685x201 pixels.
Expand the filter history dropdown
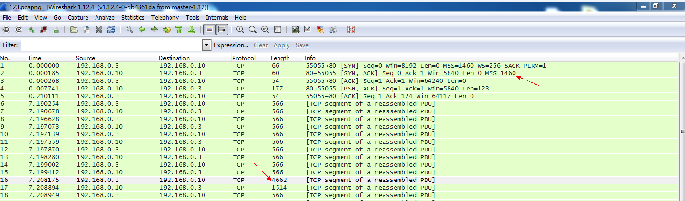pyautogui.click(x=207, y=45)
